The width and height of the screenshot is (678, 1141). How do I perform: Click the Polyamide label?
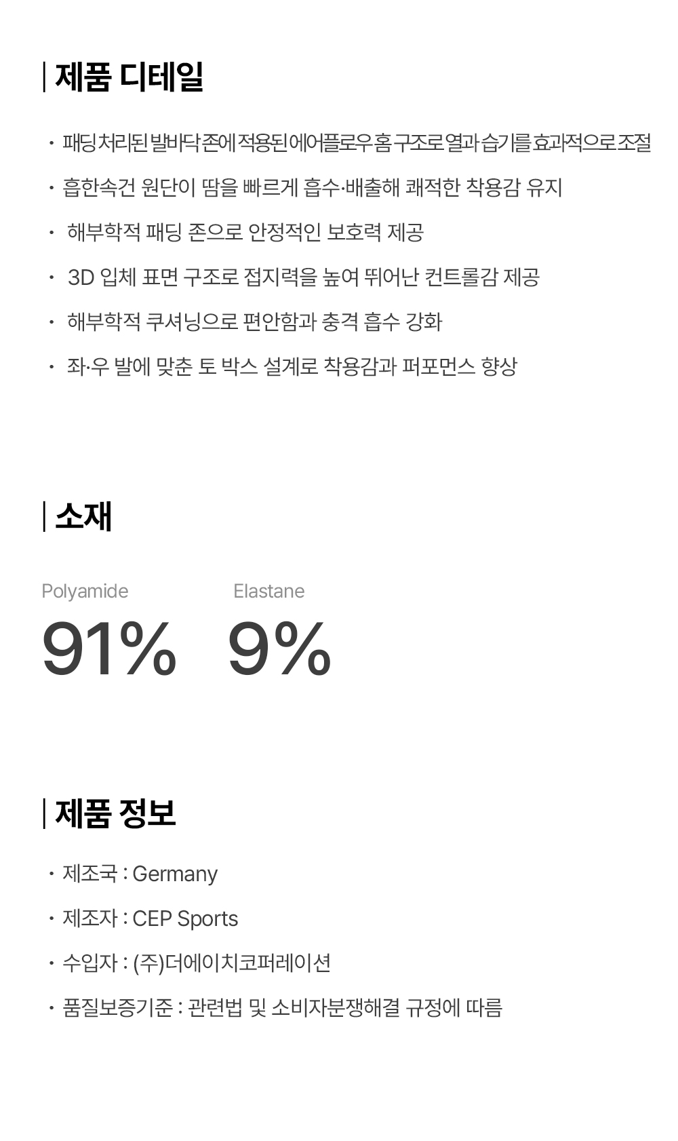85,591
